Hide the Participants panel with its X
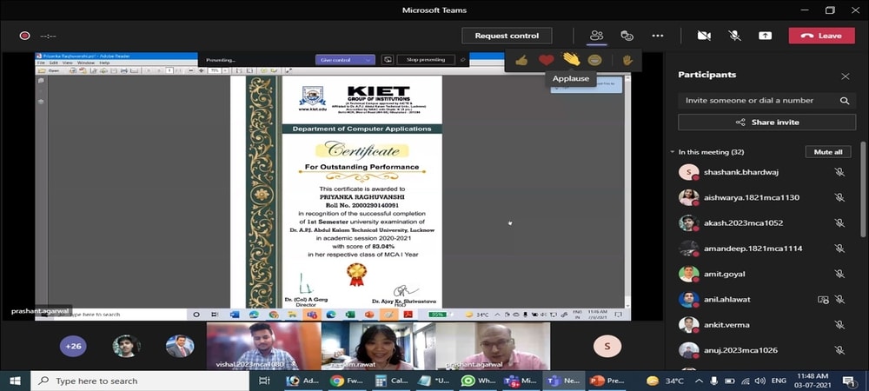The width and height of the screenshot is (869, 391). [x=845, y=76]
